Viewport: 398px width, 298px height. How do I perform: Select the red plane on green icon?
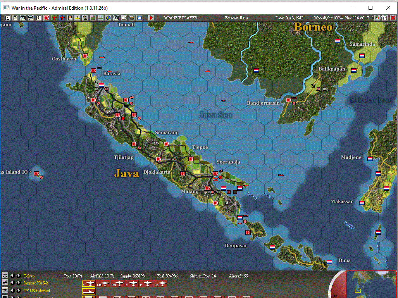coord(54,18)
